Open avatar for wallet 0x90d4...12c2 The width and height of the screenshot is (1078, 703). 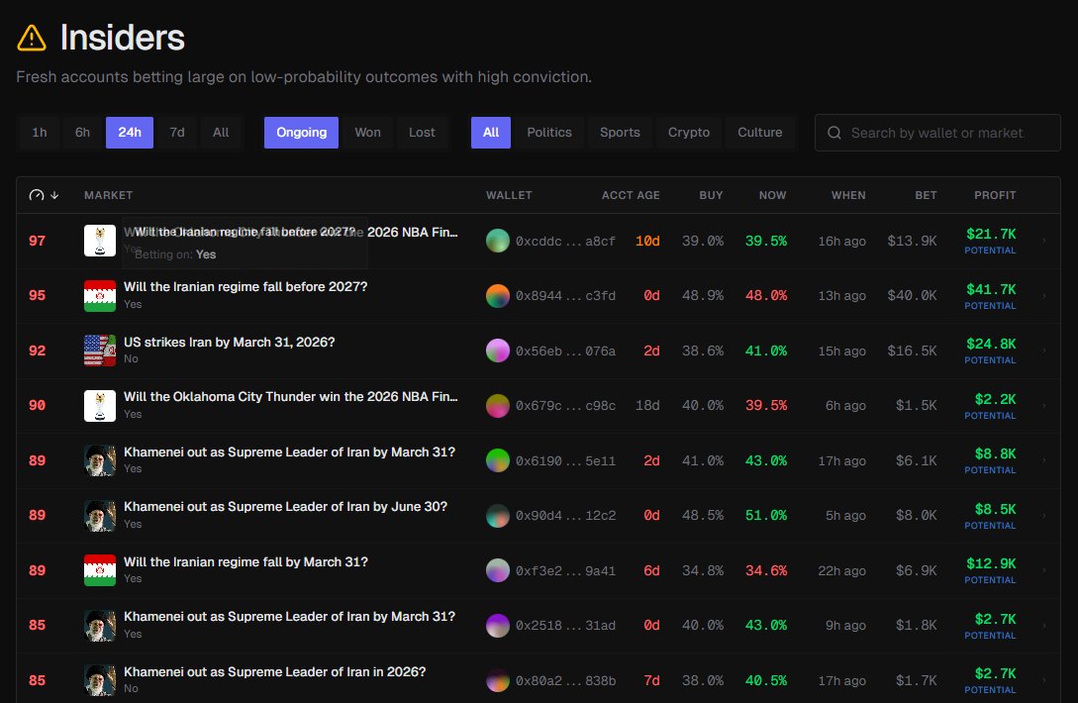tap(498, 515)
